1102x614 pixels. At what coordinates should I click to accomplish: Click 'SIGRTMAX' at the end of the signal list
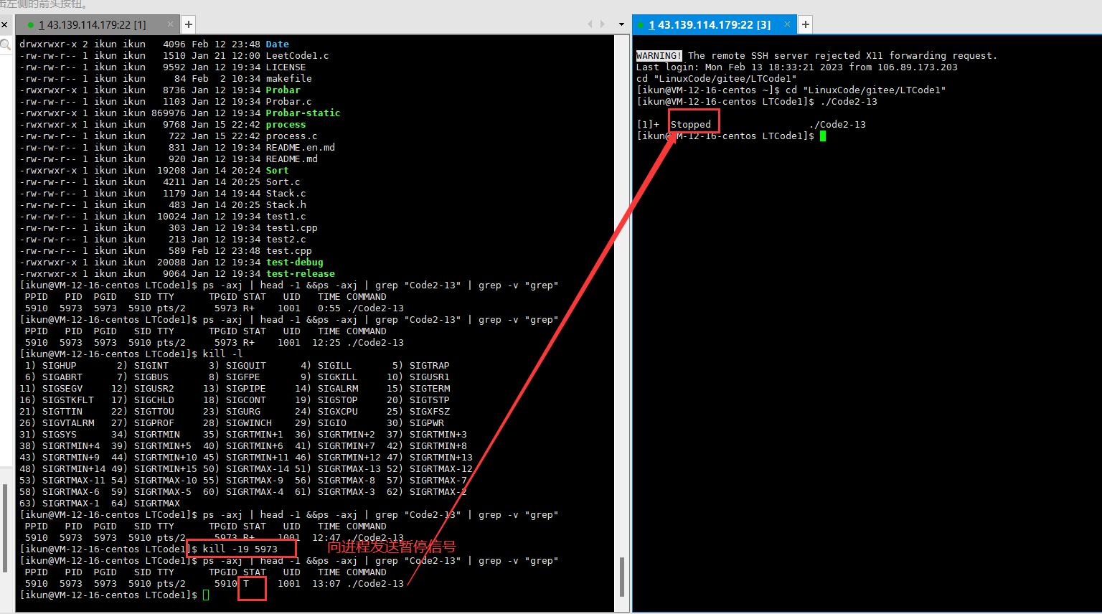[157, 503]
